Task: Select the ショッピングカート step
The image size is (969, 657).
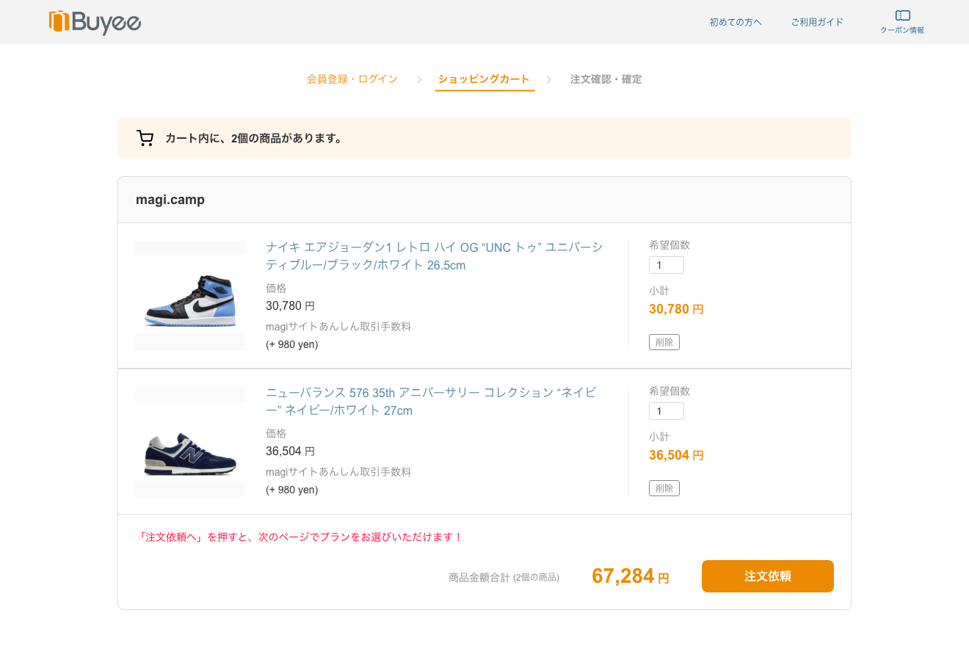Action: point(484,79)
